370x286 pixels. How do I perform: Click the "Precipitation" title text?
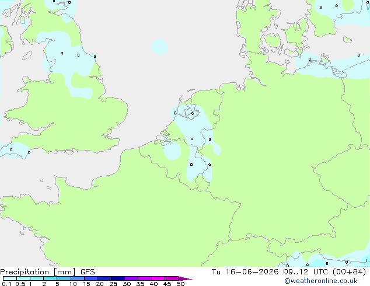coord(25,272)
